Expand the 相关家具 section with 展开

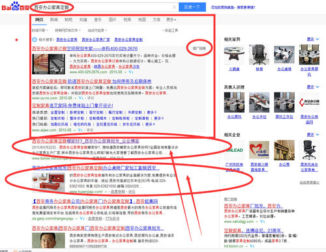[x=313, y=39]
